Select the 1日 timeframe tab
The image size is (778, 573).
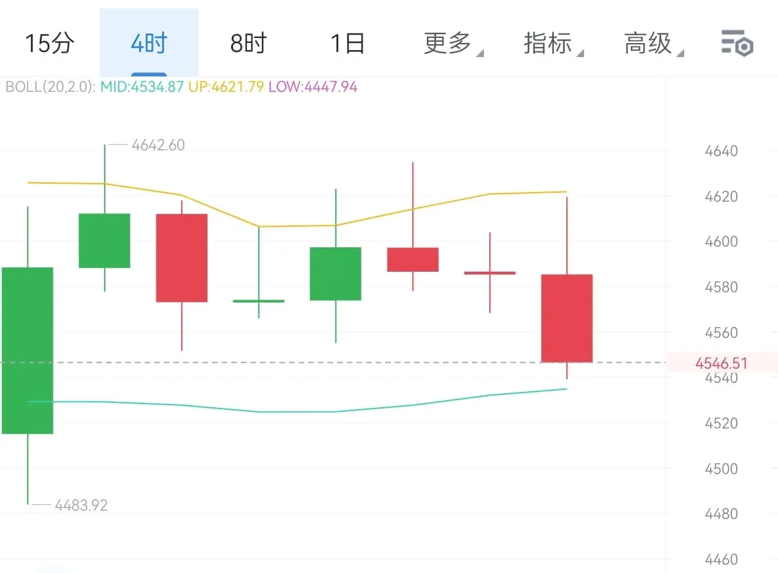pos(347,44)
